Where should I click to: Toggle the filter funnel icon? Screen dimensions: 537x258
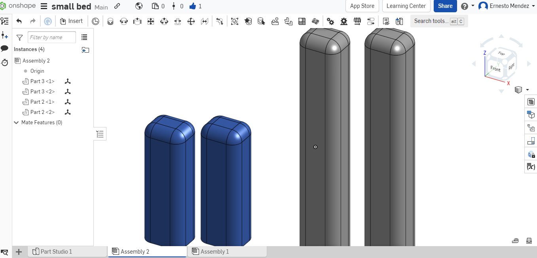(19, 37)
